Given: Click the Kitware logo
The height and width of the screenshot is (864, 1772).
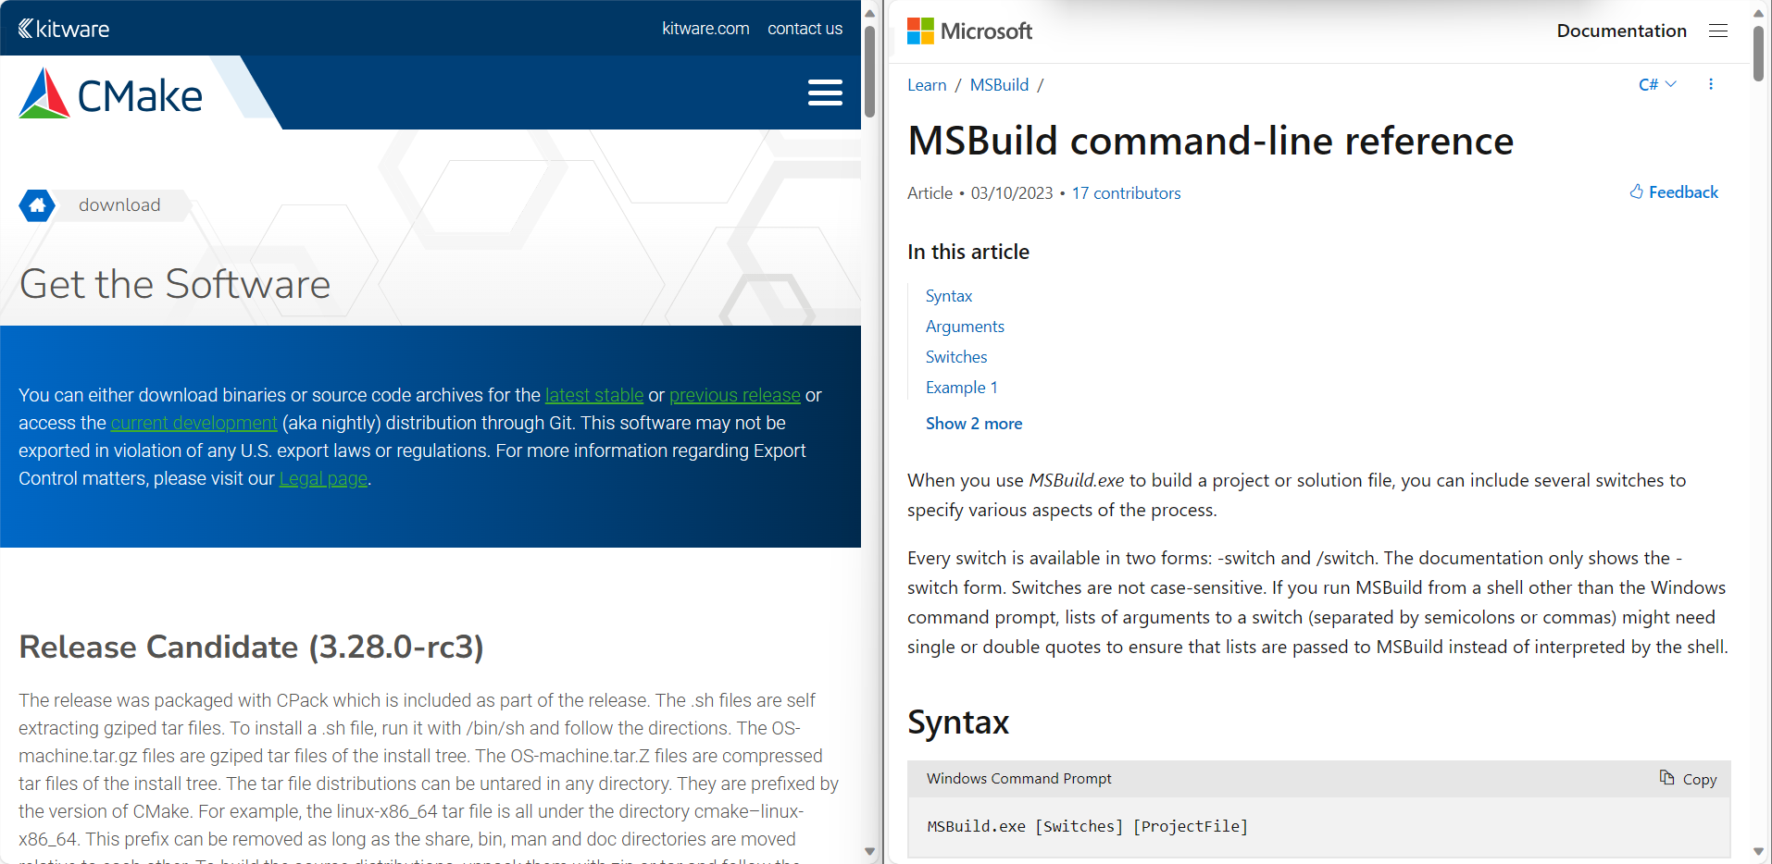Looking at the screenshot, I should tap(64, 29).
